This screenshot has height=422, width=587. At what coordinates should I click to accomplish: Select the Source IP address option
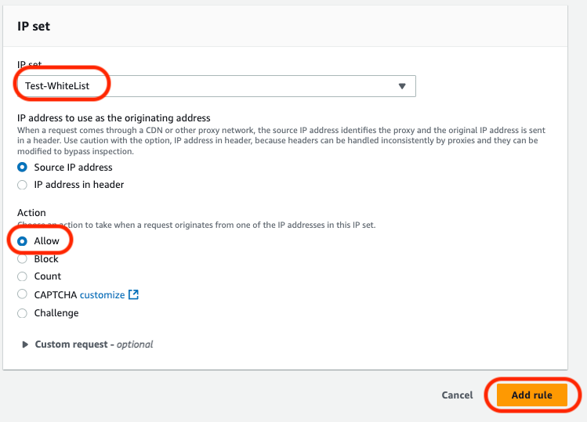pos(22,167)
